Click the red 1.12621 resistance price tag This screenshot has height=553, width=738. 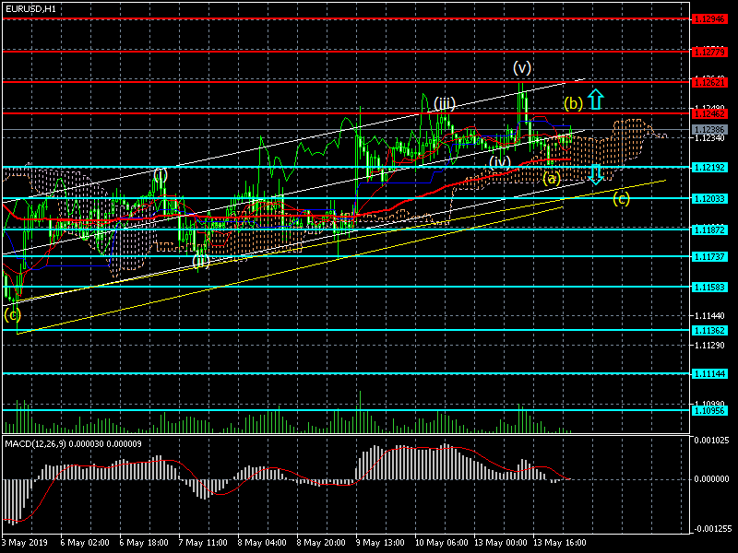[x=710, y=82]
